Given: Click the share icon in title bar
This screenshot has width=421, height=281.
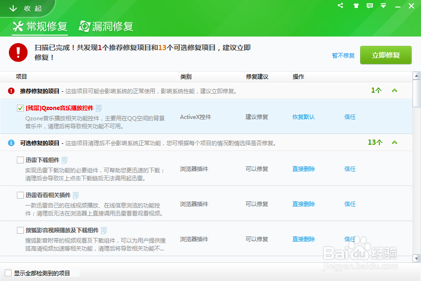Looking at the screenshot, I should coord(341,5).
